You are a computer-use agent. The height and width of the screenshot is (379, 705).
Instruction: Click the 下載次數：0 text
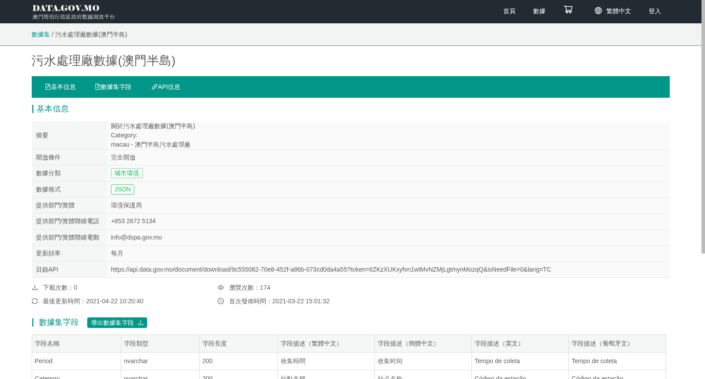point(60,287)
